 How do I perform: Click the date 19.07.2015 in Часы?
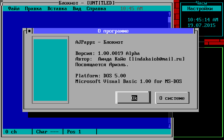202,25
